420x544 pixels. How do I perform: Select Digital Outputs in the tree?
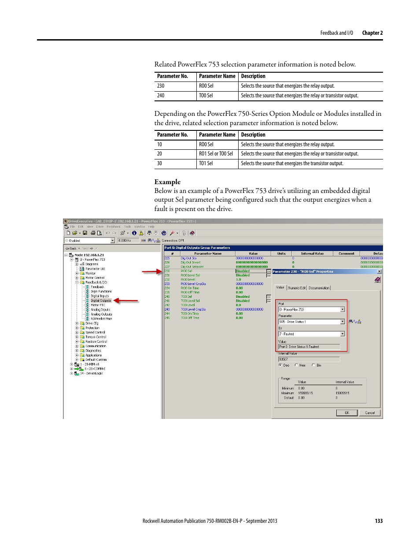[101, 300]
